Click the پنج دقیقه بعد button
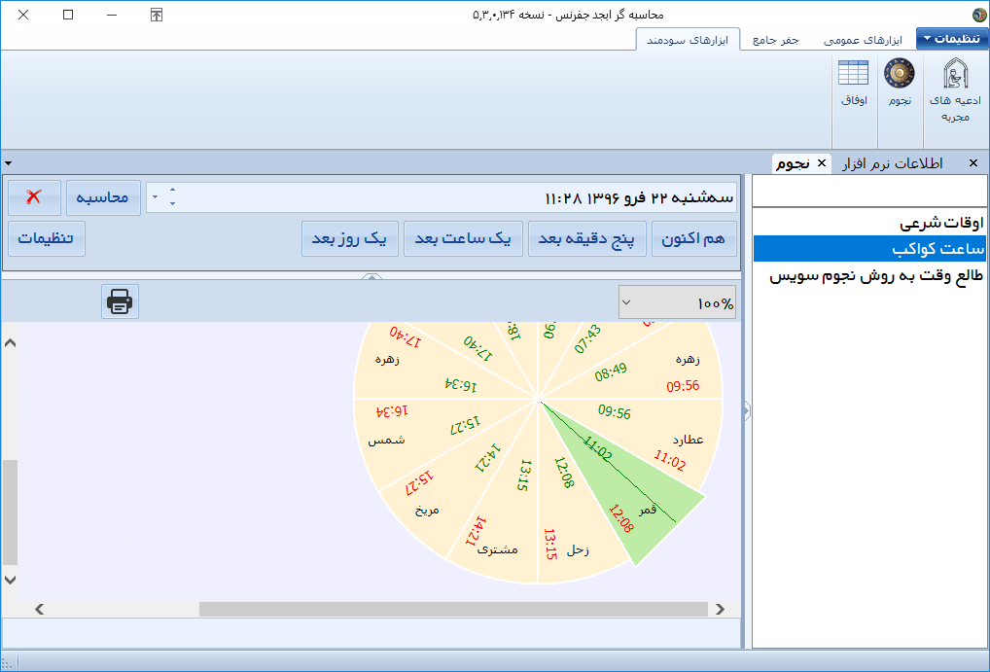 (x=586, y=238)
